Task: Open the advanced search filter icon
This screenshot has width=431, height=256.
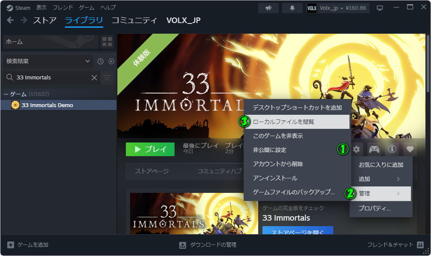Action: tap(107, 78)
